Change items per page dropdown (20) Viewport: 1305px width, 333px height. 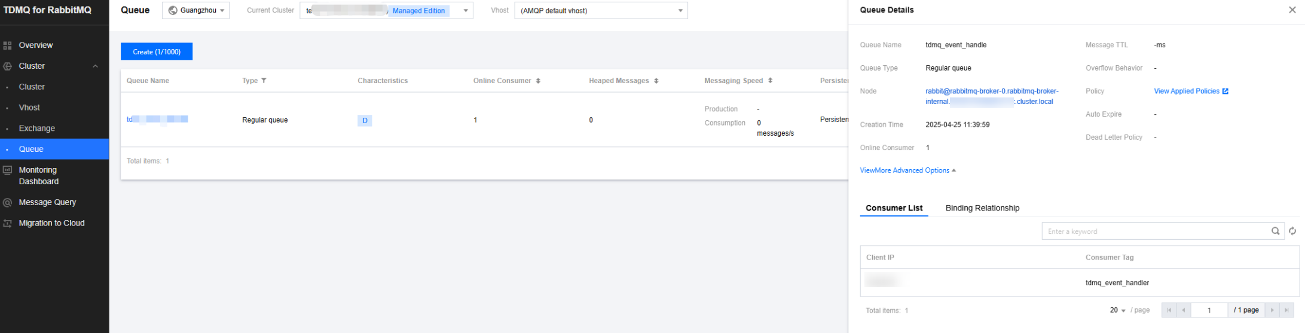click(1118, 310)
